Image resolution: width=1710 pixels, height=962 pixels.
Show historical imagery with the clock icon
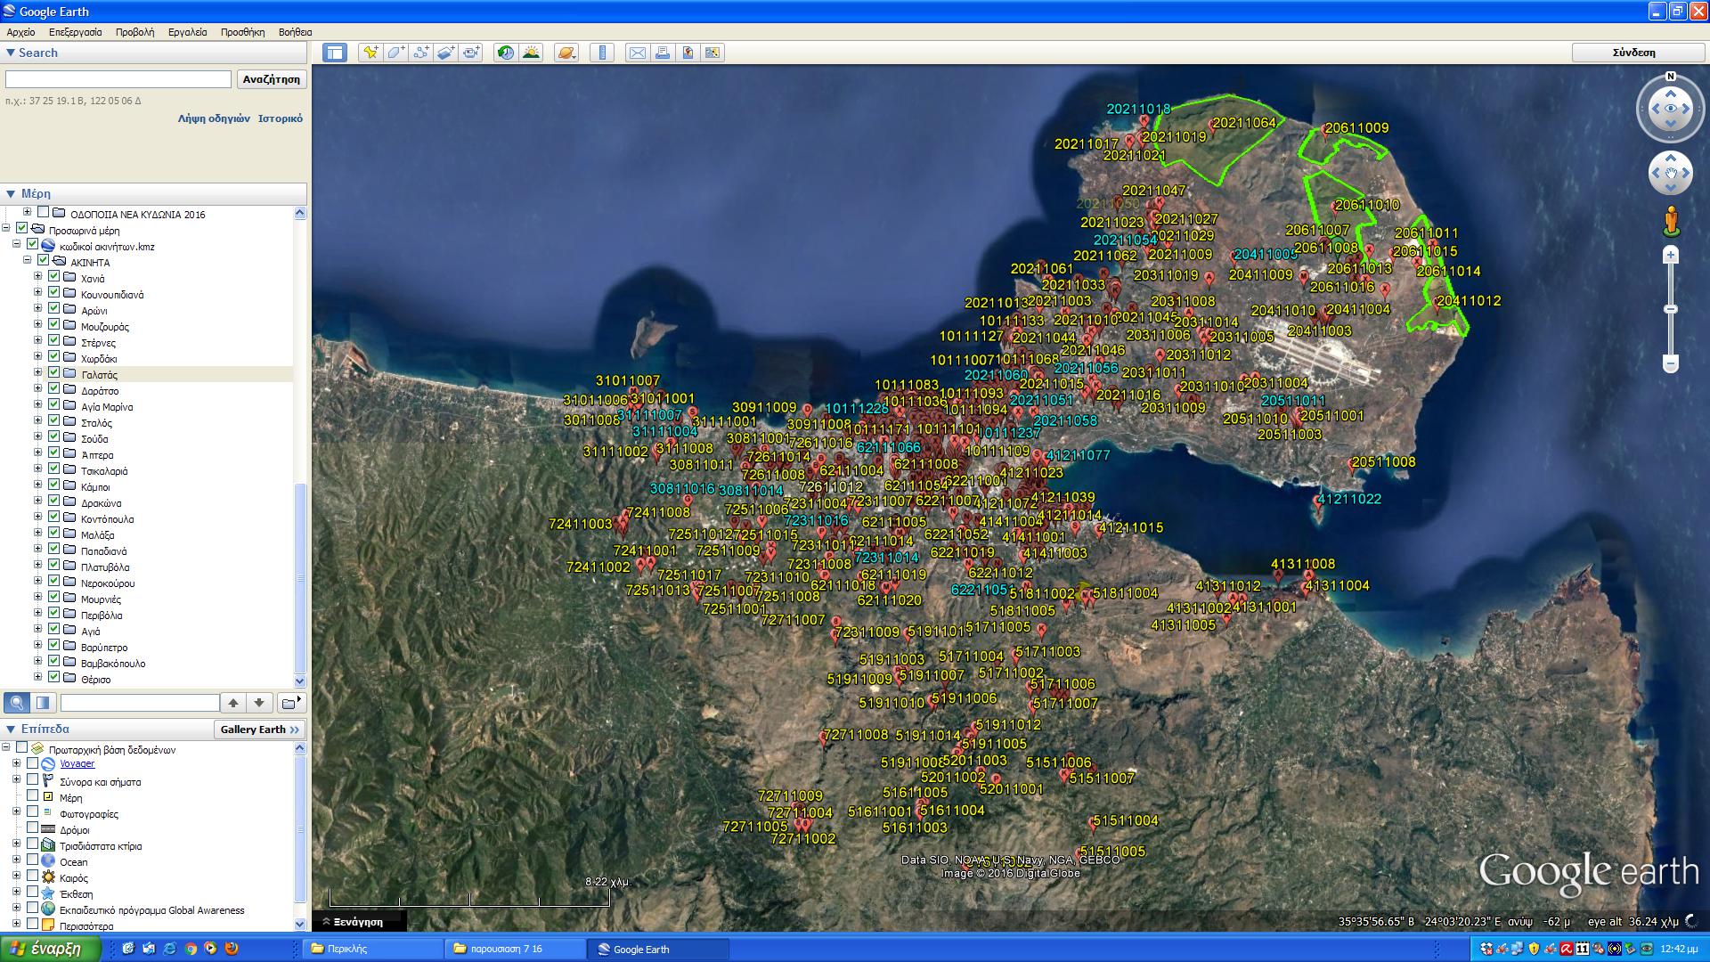[506, 53]
